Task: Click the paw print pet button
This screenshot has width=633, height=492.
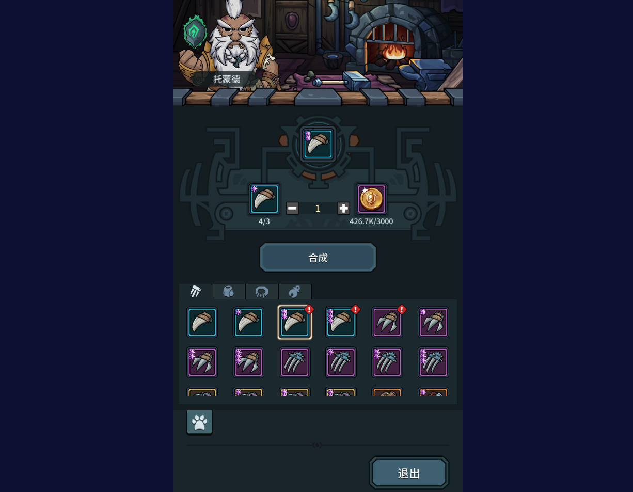Action: pos(199,422)
